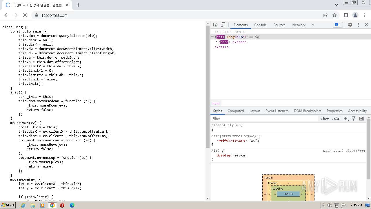Activate the inspect element picker
The width and height of the screenshot is (371, 209).
(215, 25)
